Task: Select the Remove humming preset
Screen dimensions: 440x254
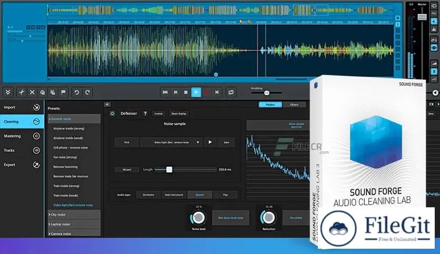Action: [x=65, y=167]
